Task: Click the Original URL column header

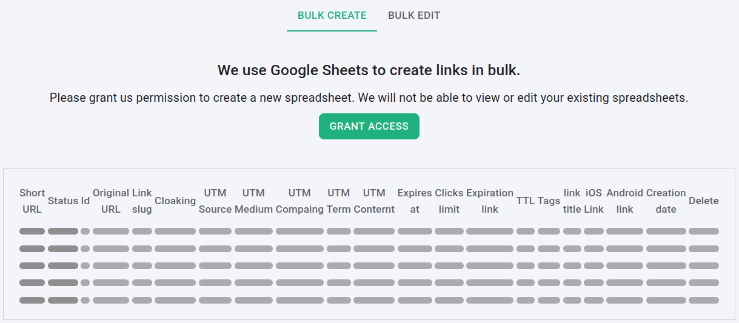Action: coord(111,201)
